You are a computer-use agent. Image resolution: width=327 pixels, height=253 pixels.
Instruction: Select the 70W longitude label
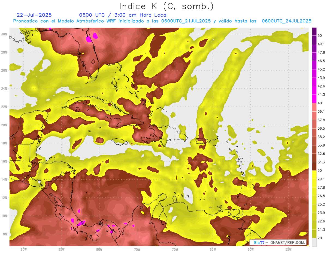click(x=175, y=249)
